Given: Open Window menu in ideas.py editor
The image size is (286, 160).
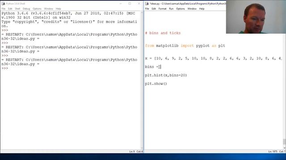Looking at the screenshot, I should pos(192,9).
